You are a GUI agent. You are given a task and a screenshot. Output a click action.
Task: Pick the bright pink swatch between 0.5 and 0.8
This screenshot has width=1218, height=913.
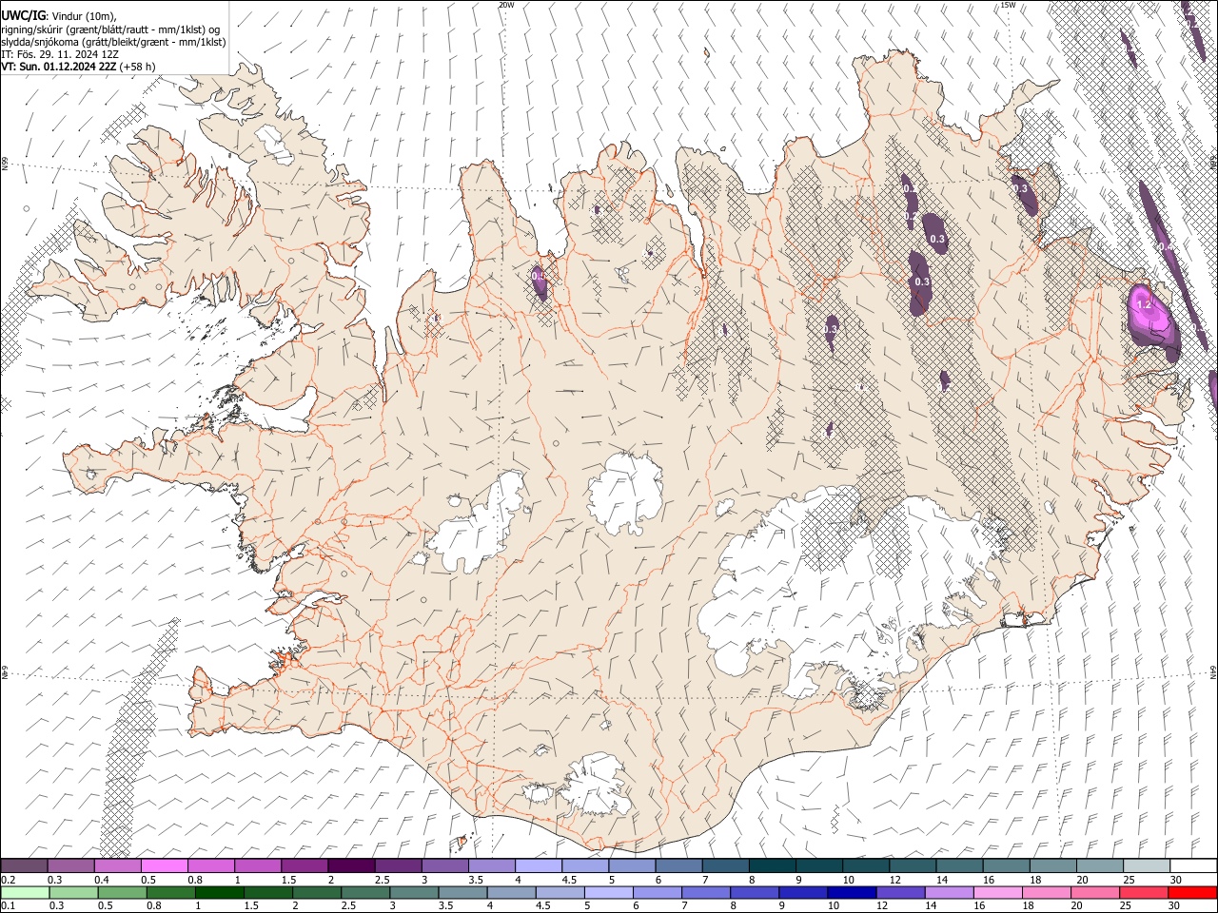coord(165,866)
